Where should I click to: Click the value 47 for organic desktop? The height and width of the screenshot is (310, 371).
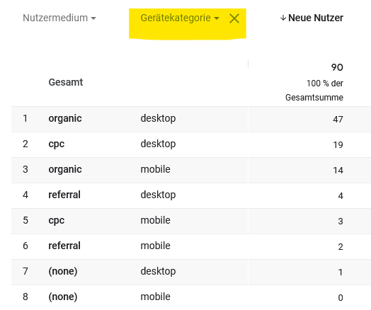pyautogui.click(x=338, y=119)
